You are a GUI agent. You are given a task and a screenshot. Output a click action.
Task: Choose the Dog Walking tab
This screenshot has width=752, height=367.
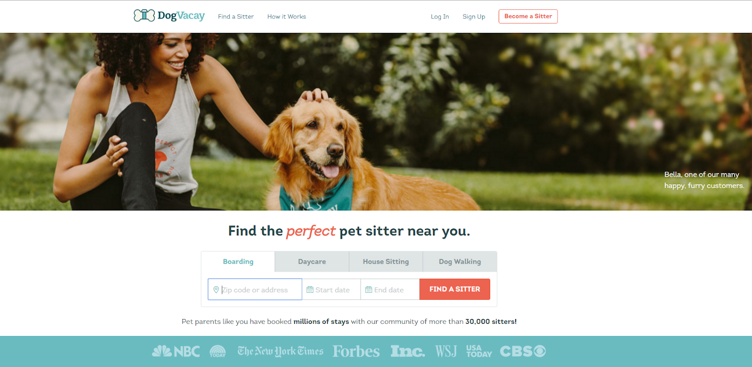click(460, 262)
